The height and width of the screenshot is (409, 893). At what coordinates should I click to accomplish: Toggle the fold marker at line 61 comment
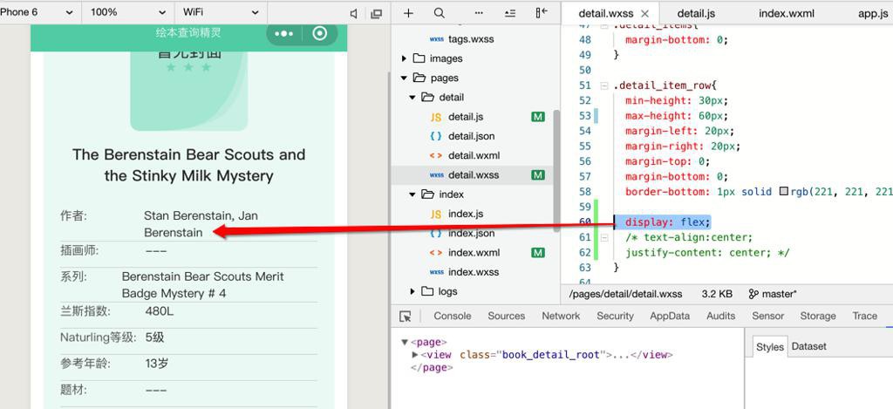click(x=604, y=237)
